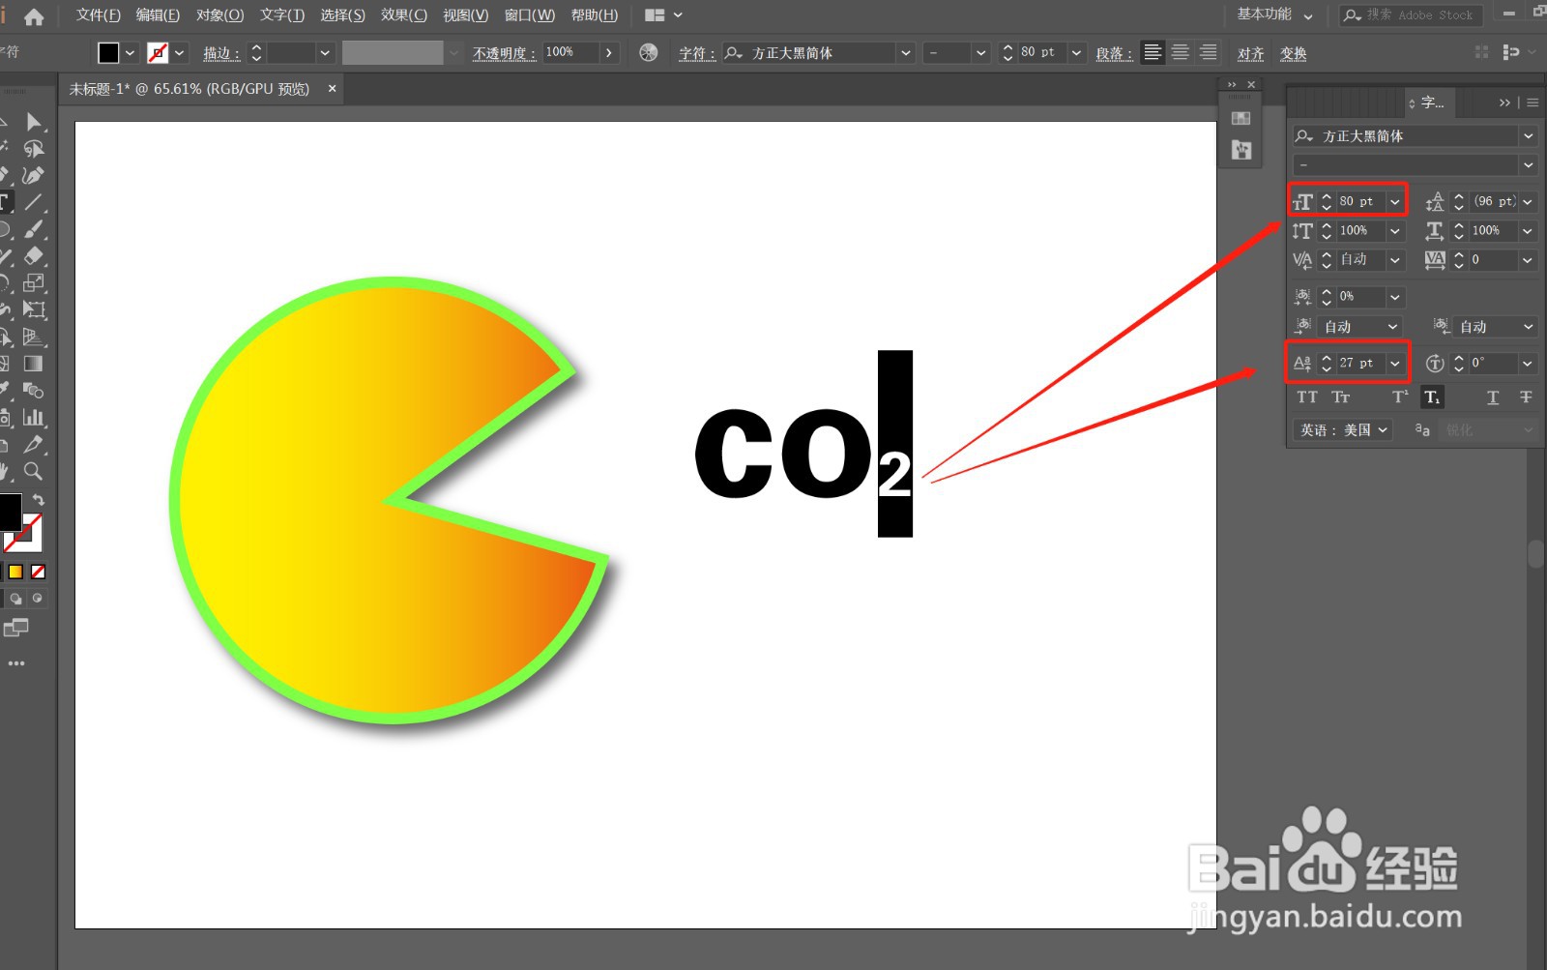Click tracking value field showing 0
1547x970 pixels.
point(1493,259)
